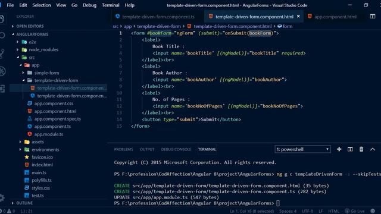Open the powershell terminal selector dropdown
The image size is (381, 214).
(302, 149)
